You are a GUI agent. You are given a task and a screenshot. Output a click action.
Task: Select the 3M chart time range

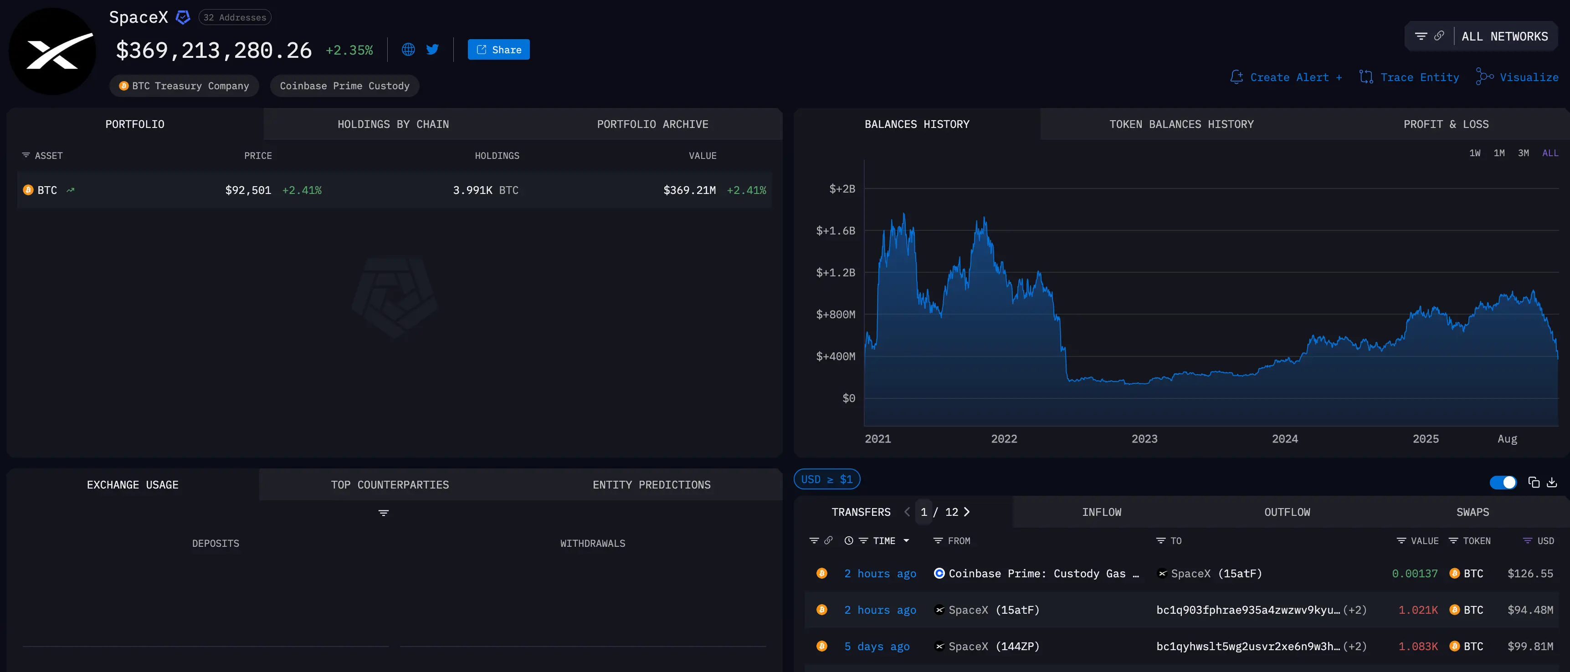(x=1523, y=153)
